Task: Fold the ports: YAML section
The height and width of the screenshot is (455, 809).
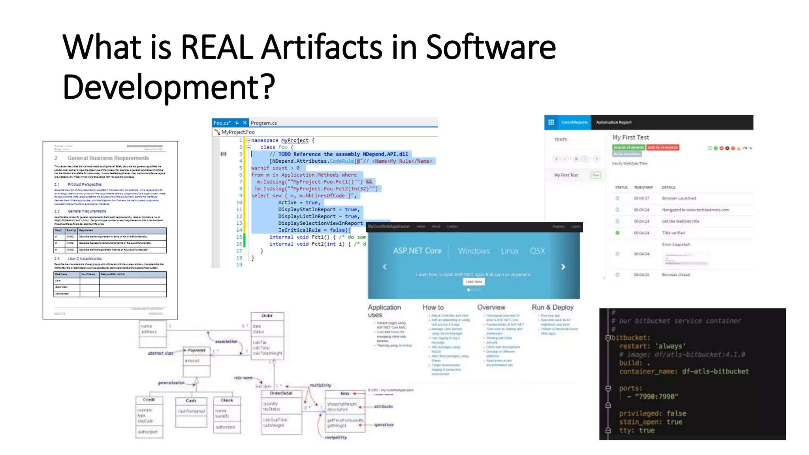Action: point(608,388)
